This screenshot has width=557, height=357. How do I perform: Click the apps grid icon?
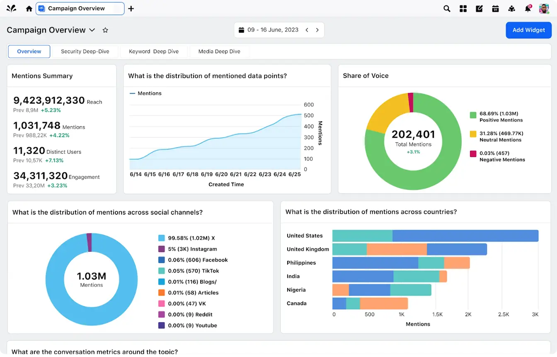463,8
